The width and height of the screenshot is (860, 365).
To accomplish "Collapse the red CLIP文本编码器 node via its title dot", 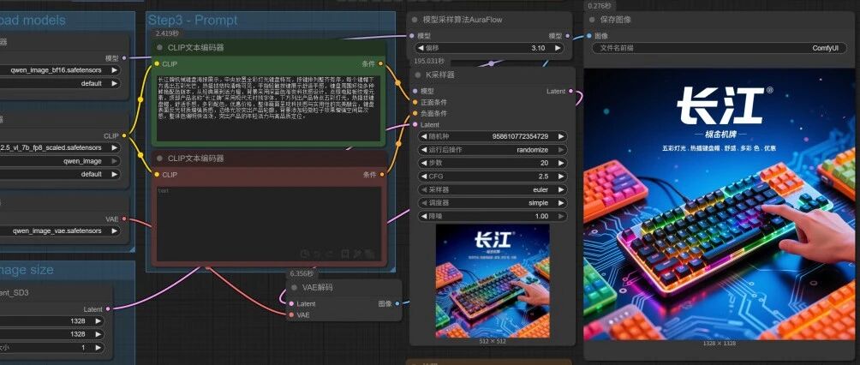I will tap(159, 159).
